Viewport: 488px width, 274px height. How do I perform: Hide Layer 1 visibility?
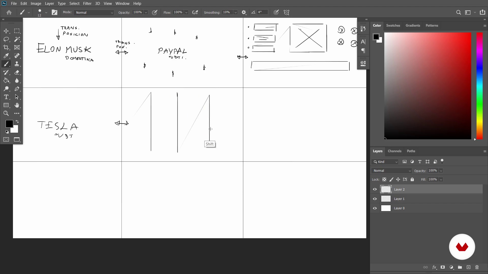click(x=375, y=199)
